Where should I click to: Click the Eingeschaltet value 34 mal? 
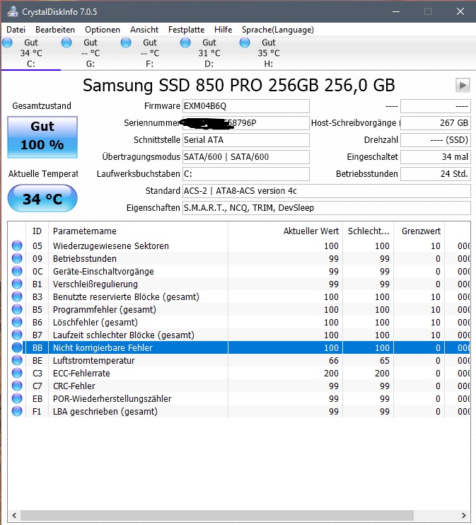point(436,157)
